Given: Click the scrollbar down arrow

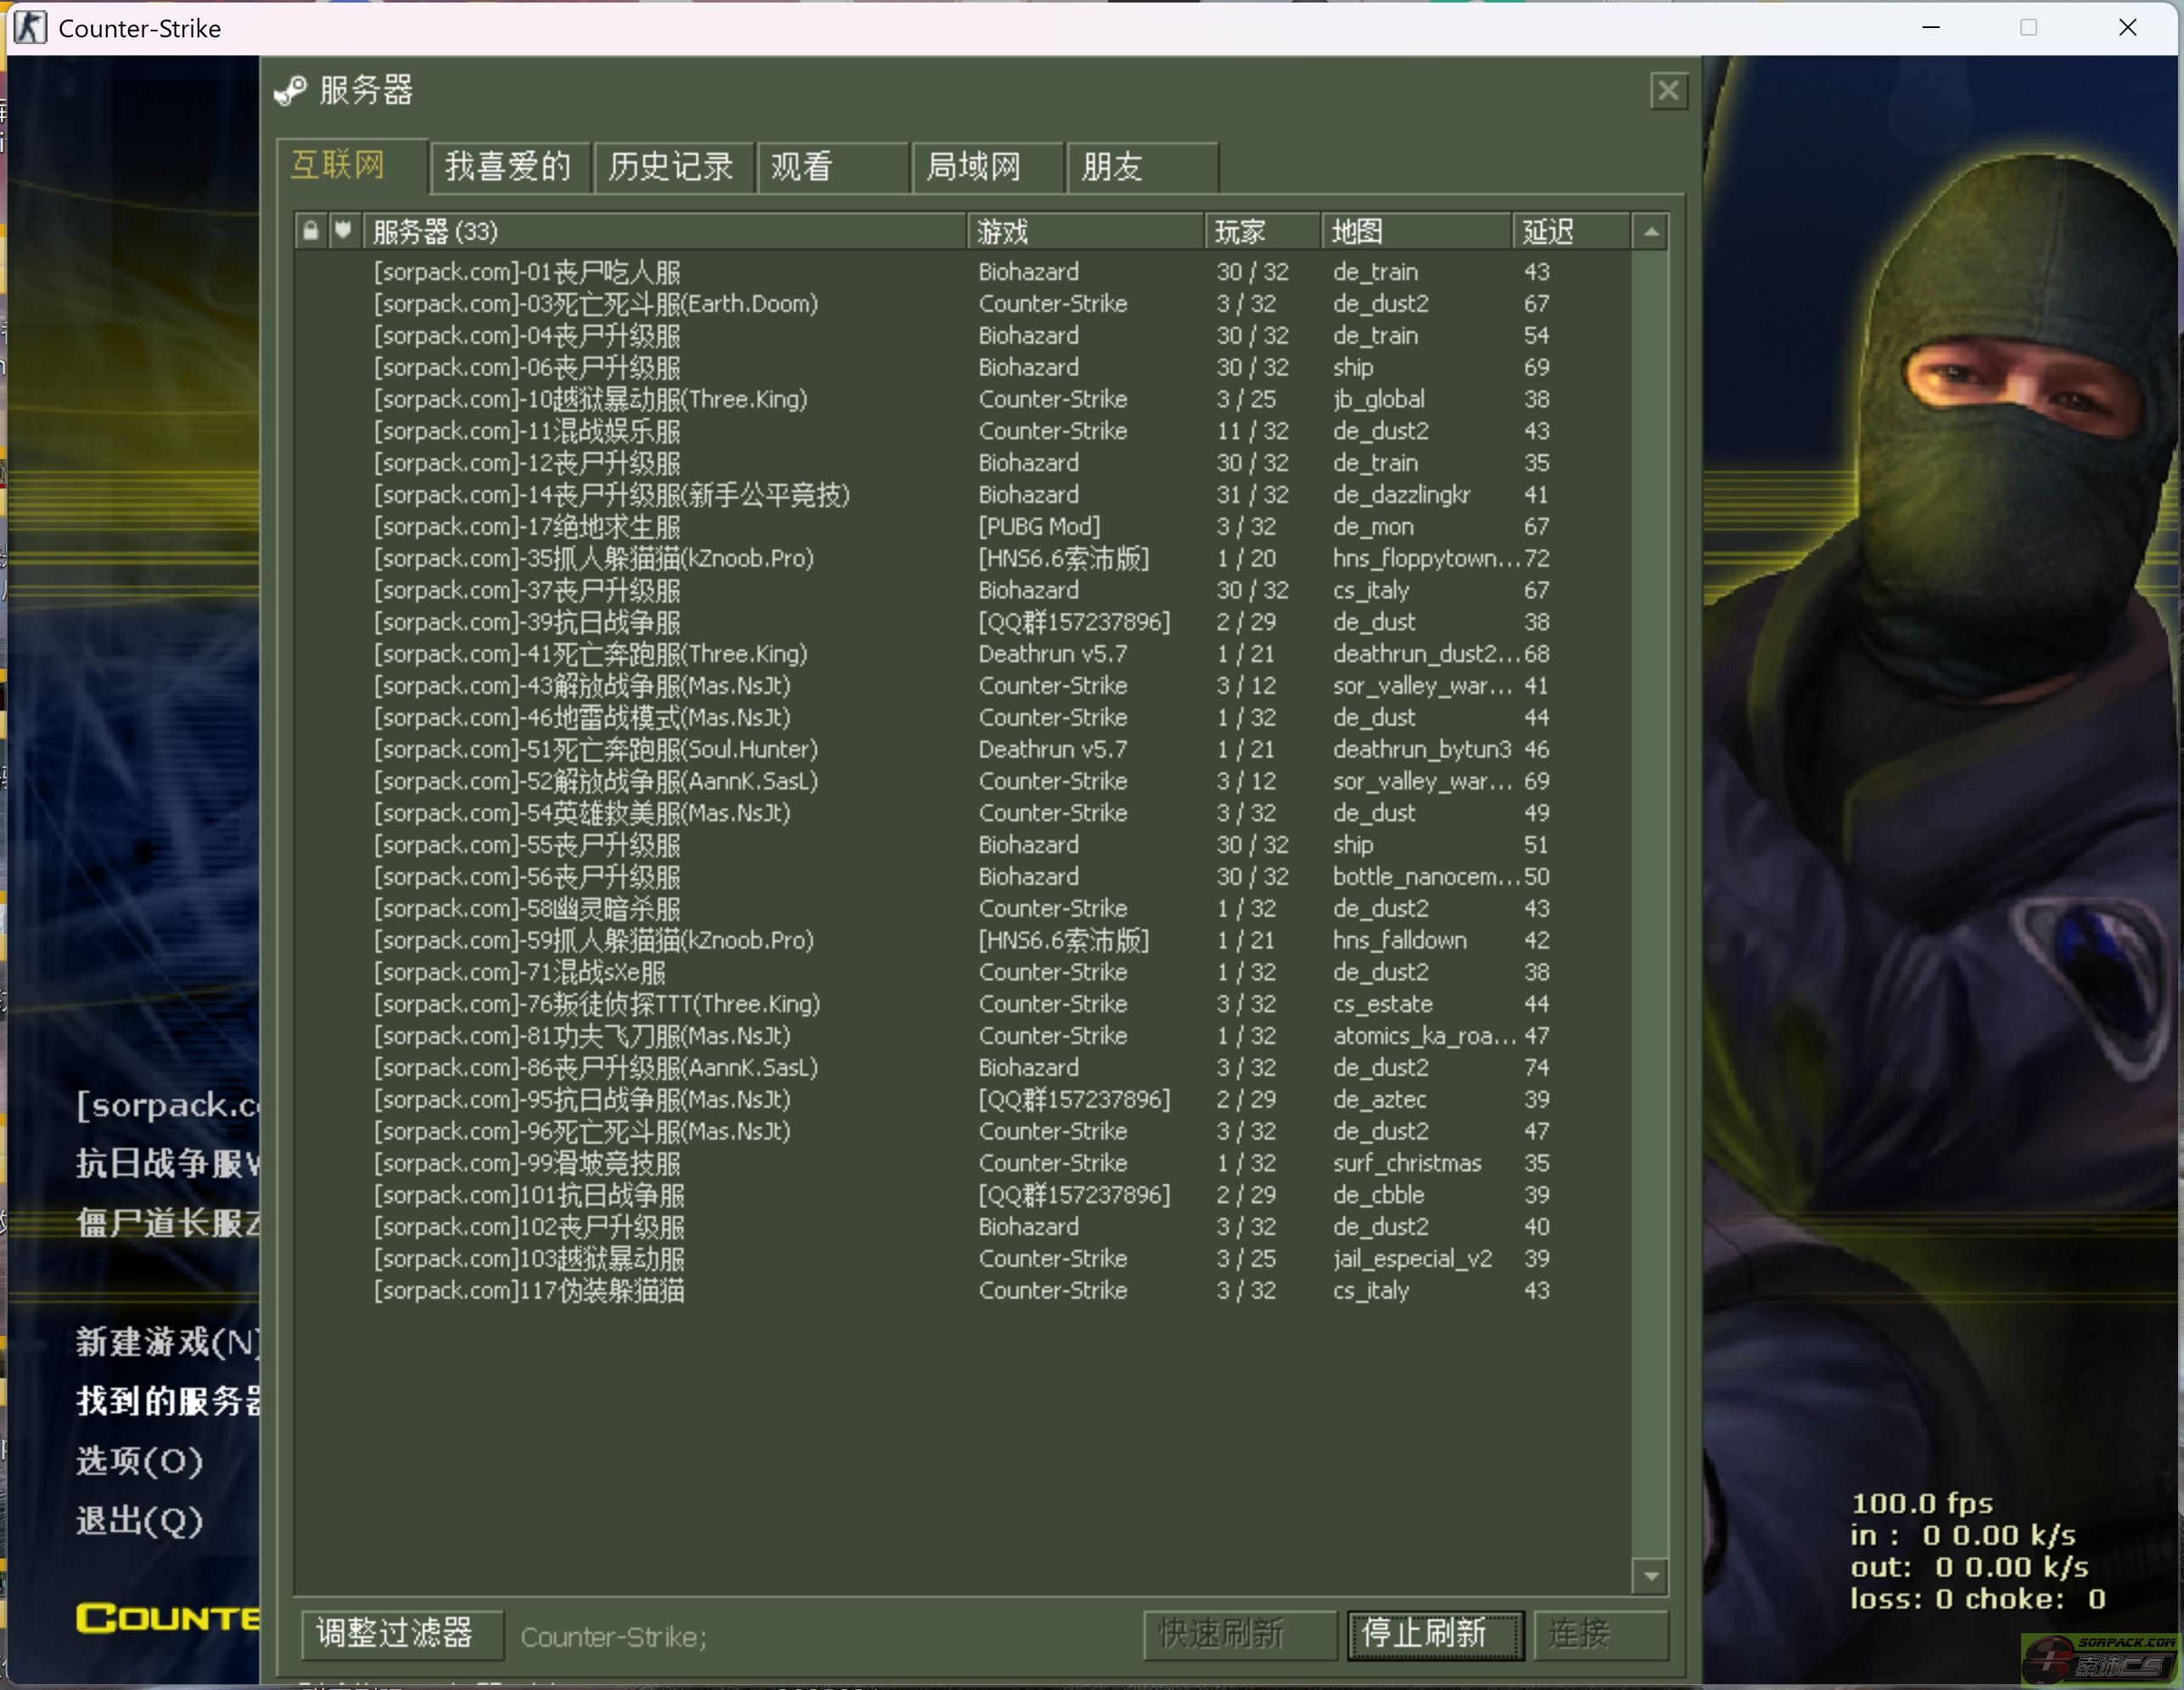Looking at the screenshot, I should tap(1651, 1576).
